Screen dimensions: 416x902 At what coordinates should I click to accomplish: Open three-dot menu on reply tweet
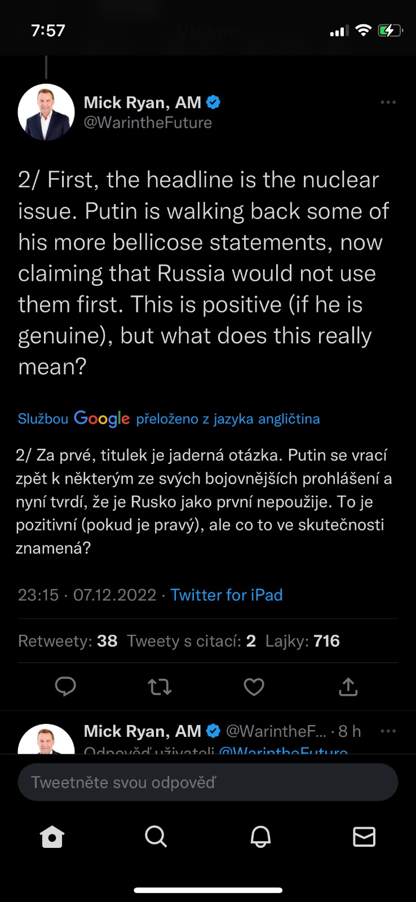tap(388, 731)
